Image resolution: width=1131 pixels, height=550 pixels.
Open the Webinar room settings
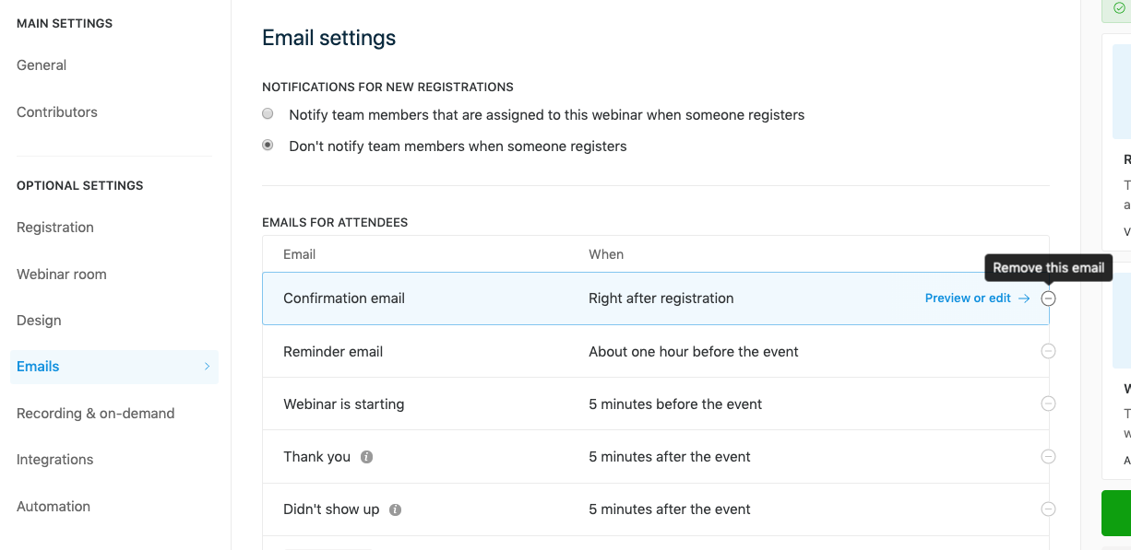click(60, 274)
